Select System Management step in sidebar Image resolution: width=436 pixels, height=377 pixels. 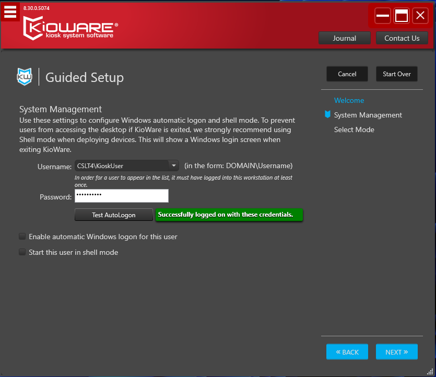pyautogui.click(x=368, y=115)
